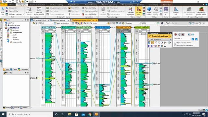The image size is (208, 117).
Task: Click the redo arrow in the well tops flyout
Action: (192, 34)
